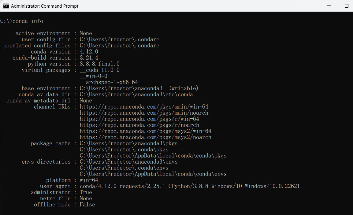Click the msys2/win-64 channel URL
The image size is (353, 215).
145,131
